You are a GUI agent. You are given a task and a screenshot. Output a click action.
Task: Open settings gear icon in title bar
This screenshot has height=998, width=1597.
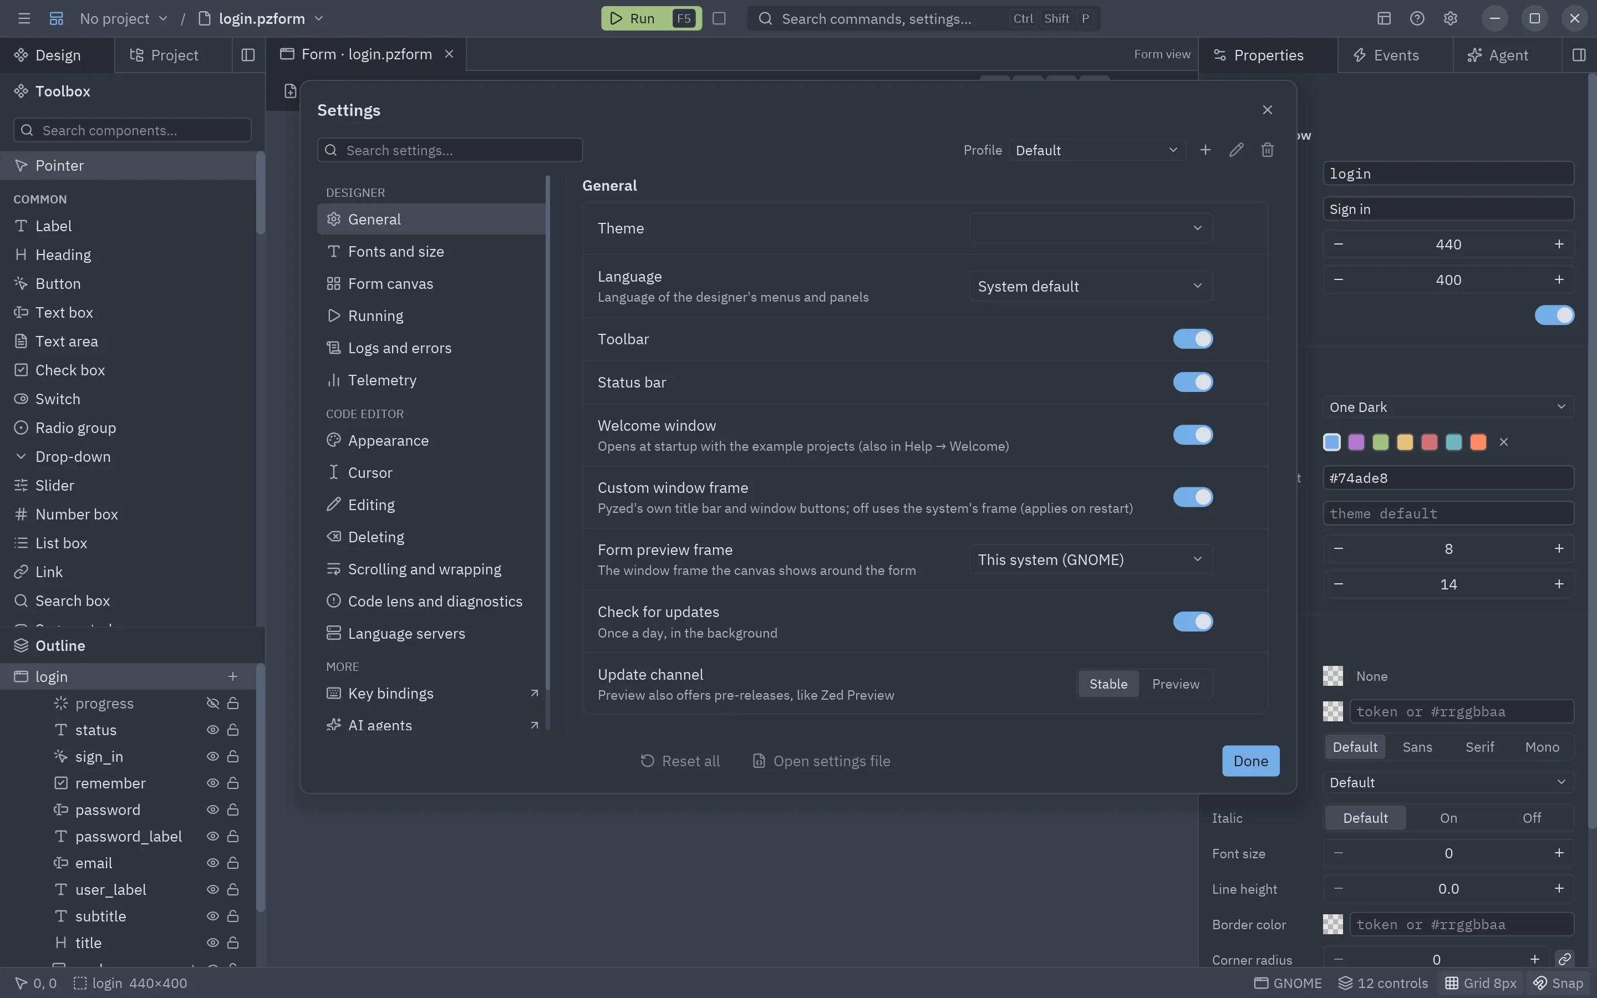[x=1450, y=18]
